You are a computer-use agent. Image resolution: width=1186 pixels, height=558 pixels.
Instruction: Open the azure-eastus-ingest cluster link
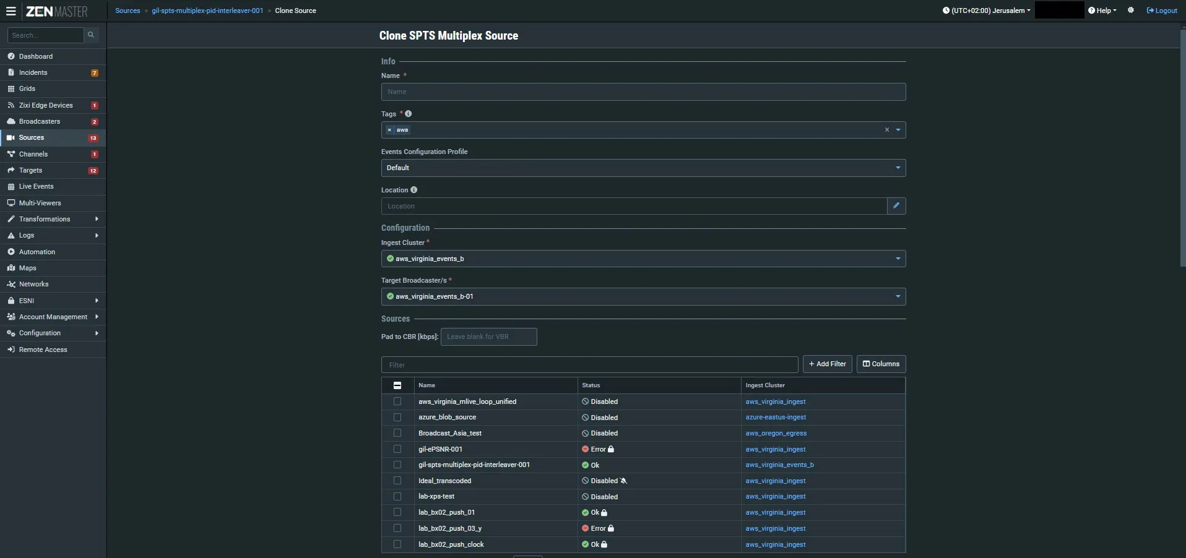tap(776, 418)
